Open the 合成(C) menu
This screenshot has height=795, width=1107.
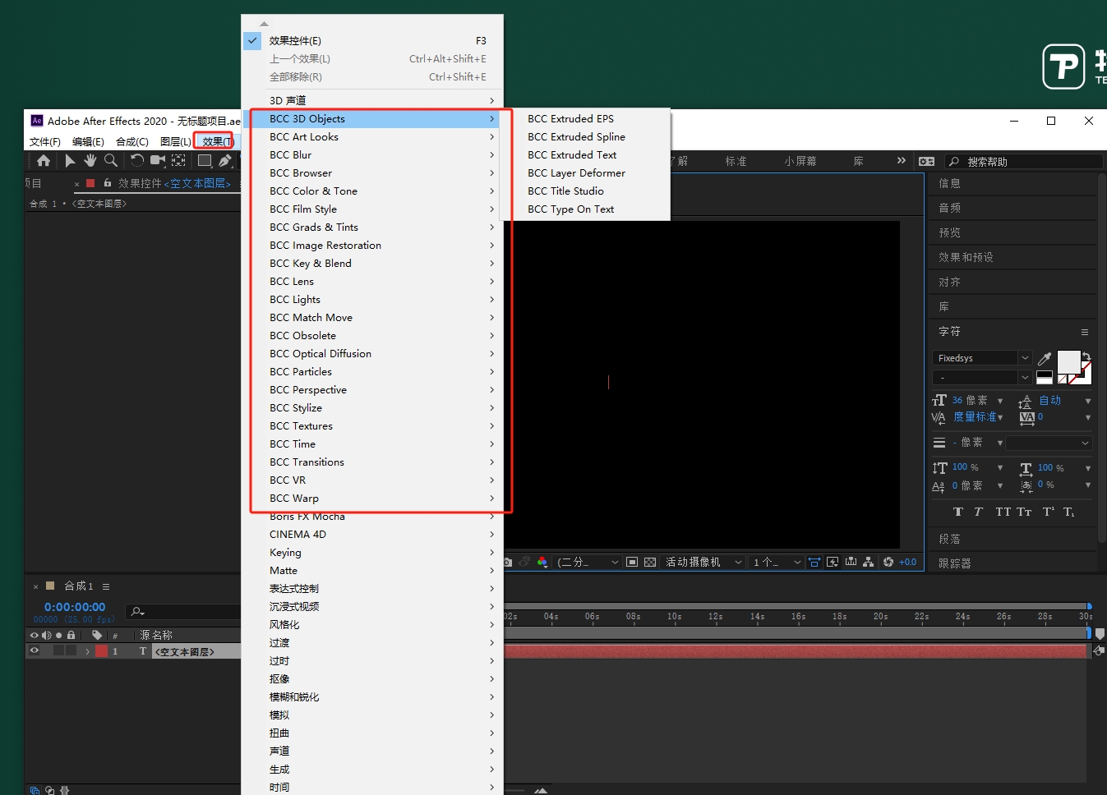pos(132,141)
